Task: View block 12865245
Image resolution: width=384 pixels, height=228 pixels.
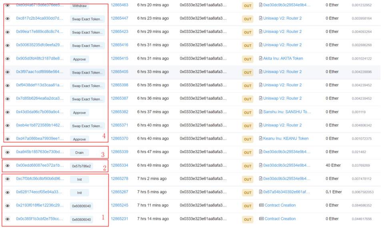Action: pos(120,205)
